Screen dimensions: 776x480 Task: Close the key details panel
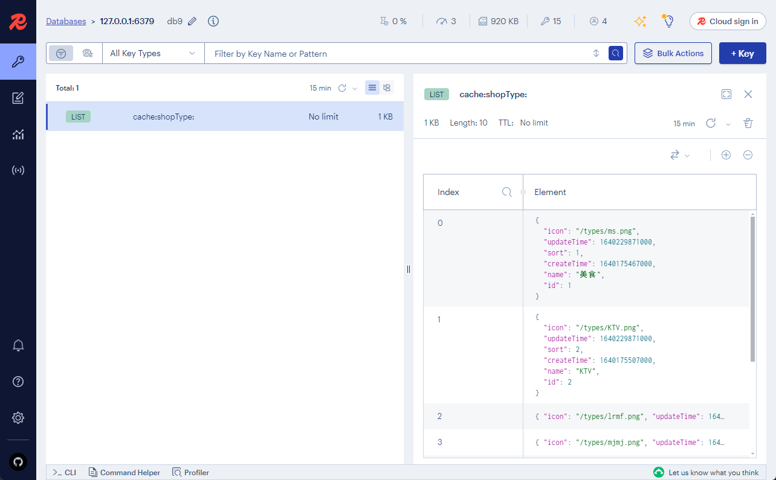pos(748,94)
